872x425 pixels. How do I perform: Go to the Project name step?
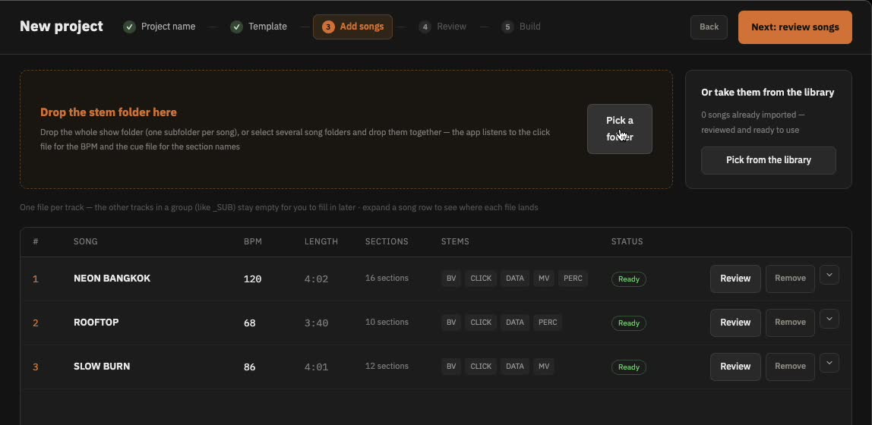point(160,27)
